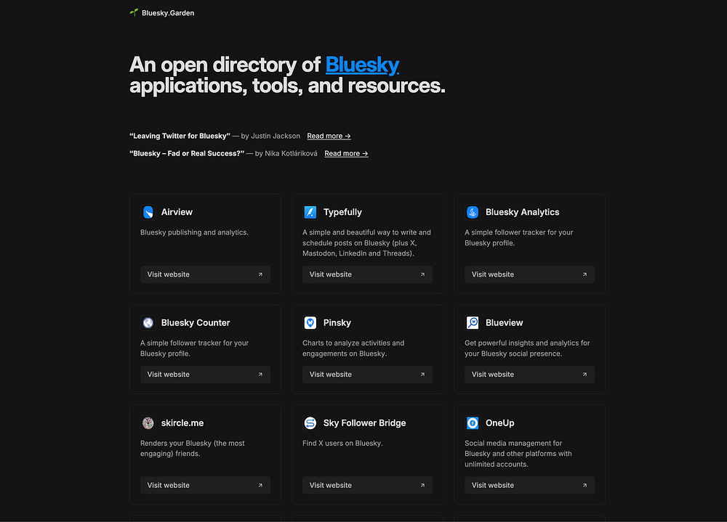Open Visit website for Blueview
The width and height of the screenshot is (727, 522).
530,375
